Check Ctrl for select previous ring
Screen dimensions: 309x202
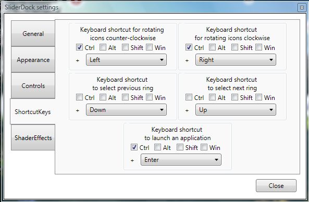79,97
